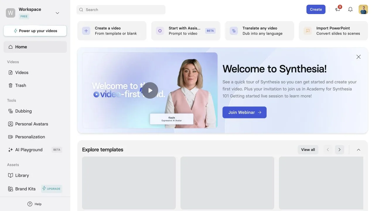Click the arrow icon in Join Webinar
The height and width of the screenshot is (211, 375).
260,112
